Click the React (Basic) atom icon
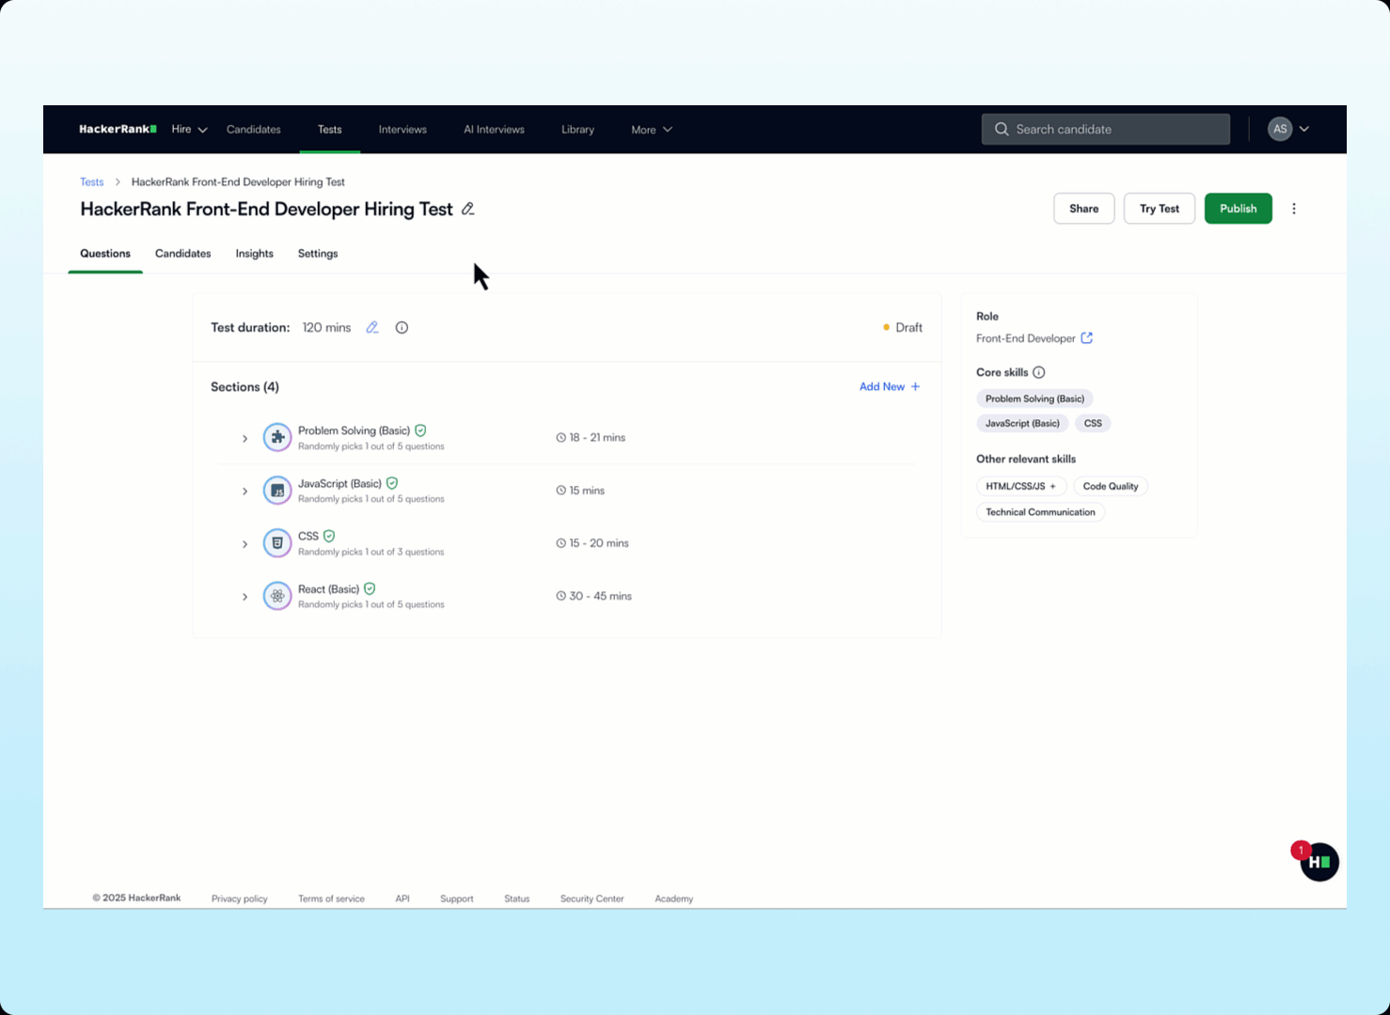 click(277, 596)
